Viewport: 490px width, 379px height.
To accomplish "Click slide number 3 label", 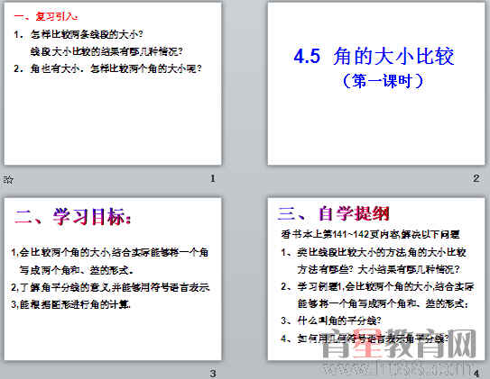I will click(213, 374).
